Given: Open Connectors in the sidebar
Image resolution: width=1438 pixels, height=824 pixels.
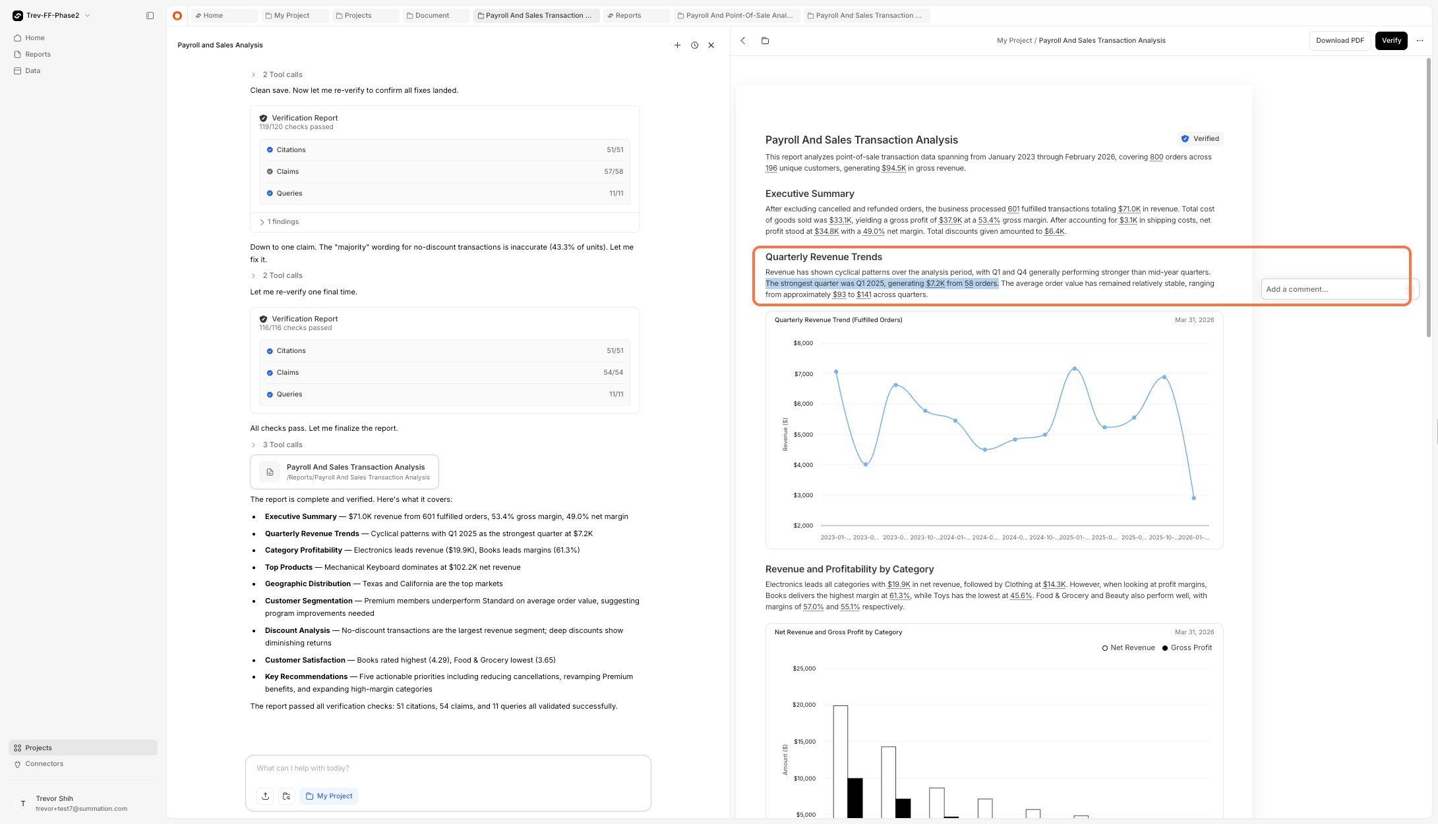Looking at the screenshot, I should pyautogui.click(x=83, y=763).
